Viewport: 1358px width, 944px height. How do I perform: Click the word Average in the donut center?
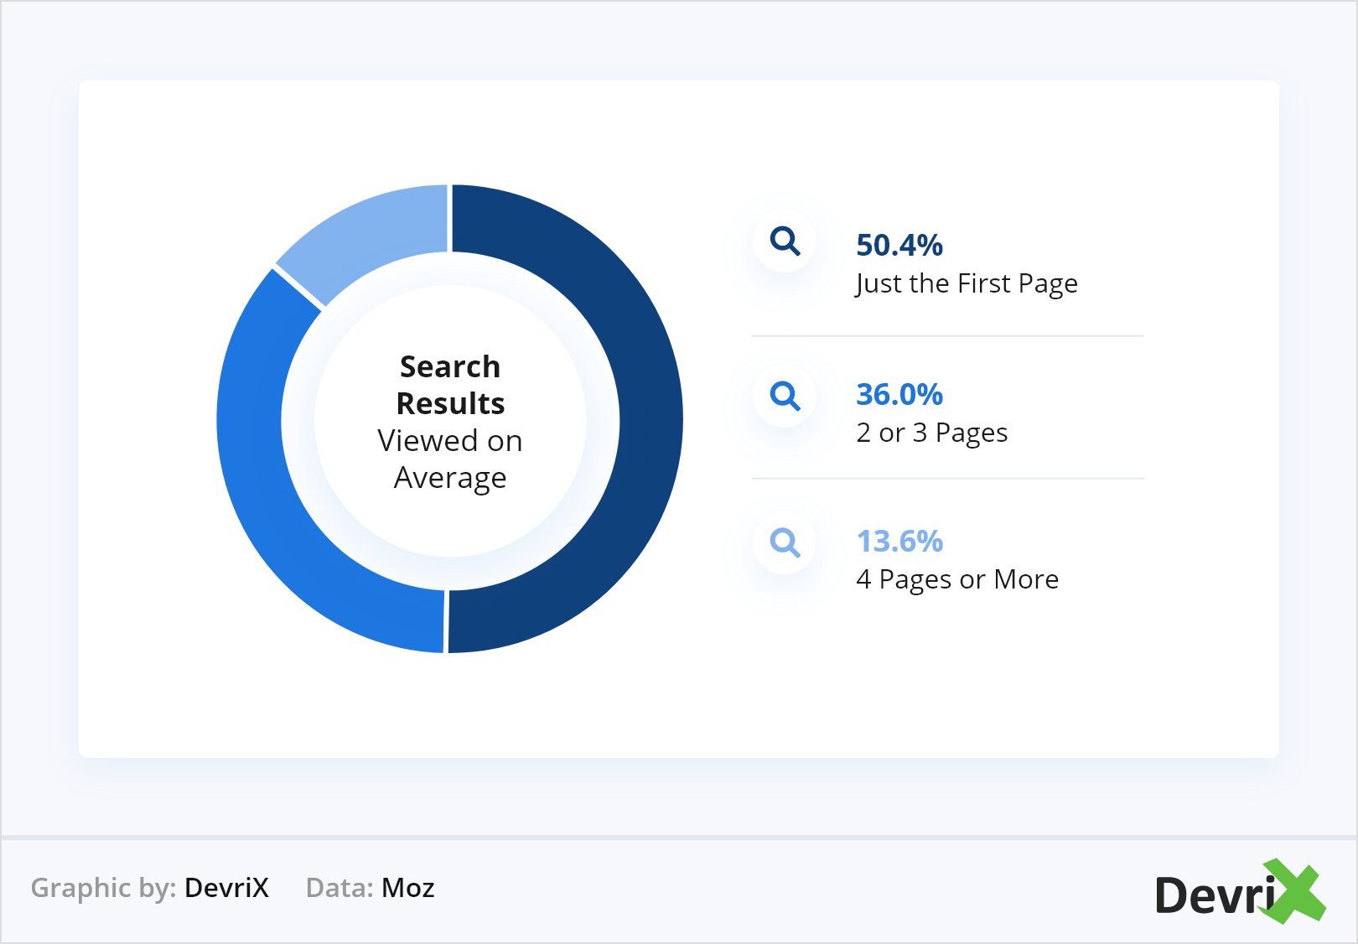[450, 478]
